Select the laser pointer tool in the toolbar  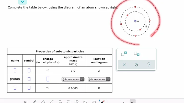tap(102, 101)
